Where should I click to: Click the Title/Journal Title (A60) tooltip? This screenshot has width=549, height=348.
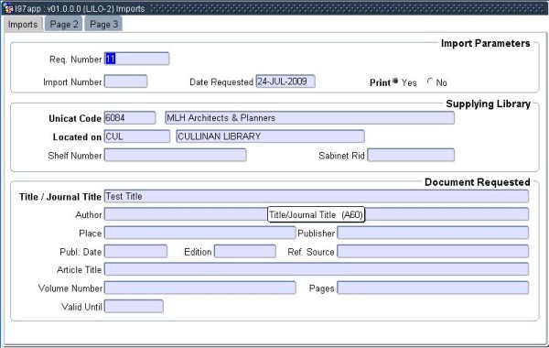316,214
